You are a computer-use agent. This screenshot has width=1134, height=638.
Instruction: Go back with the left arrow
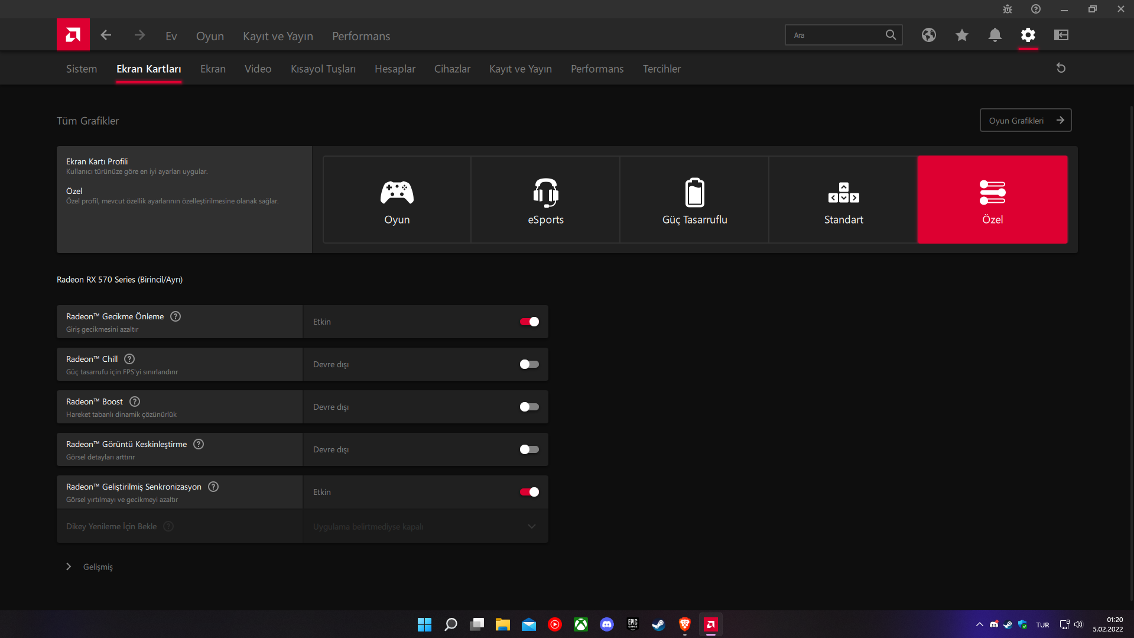pyautogui.click(x=106, y=35)
